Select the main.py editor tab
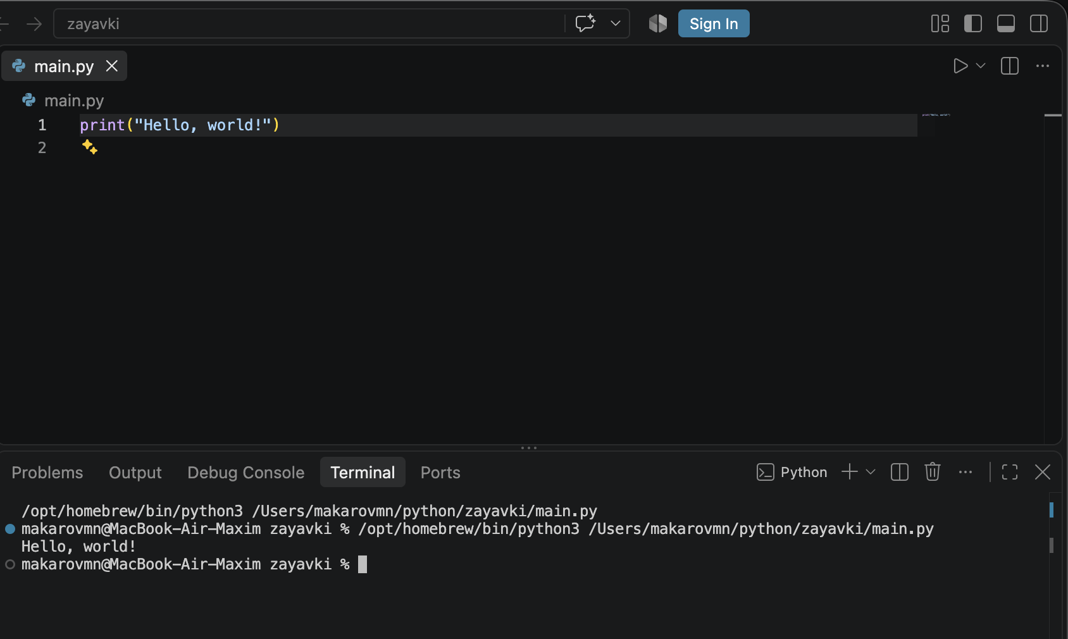The height and width of the screenshot is (639, 1068). 63,66
